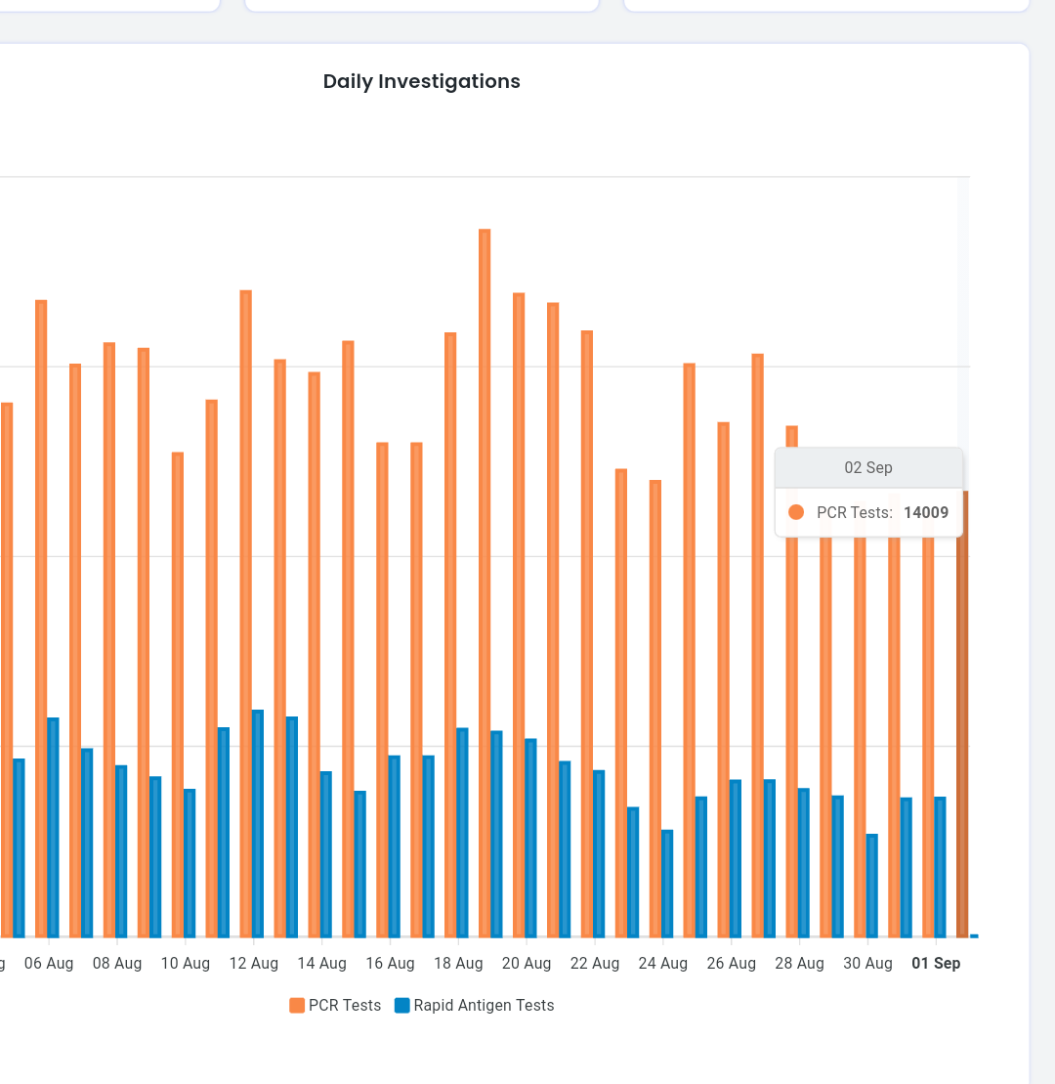Click the Rapid Antigen bar for 14 Aug
This screenshot has height=1084, width=1055.
pos(326,854)
